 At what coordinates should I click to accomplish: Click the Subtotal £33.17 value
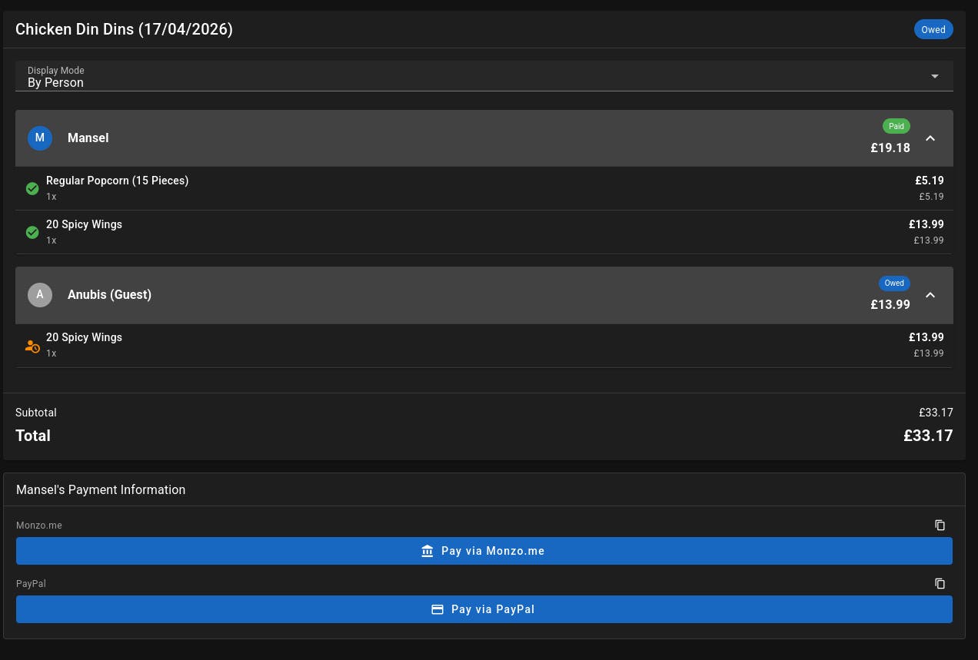(x=936, y=413)
